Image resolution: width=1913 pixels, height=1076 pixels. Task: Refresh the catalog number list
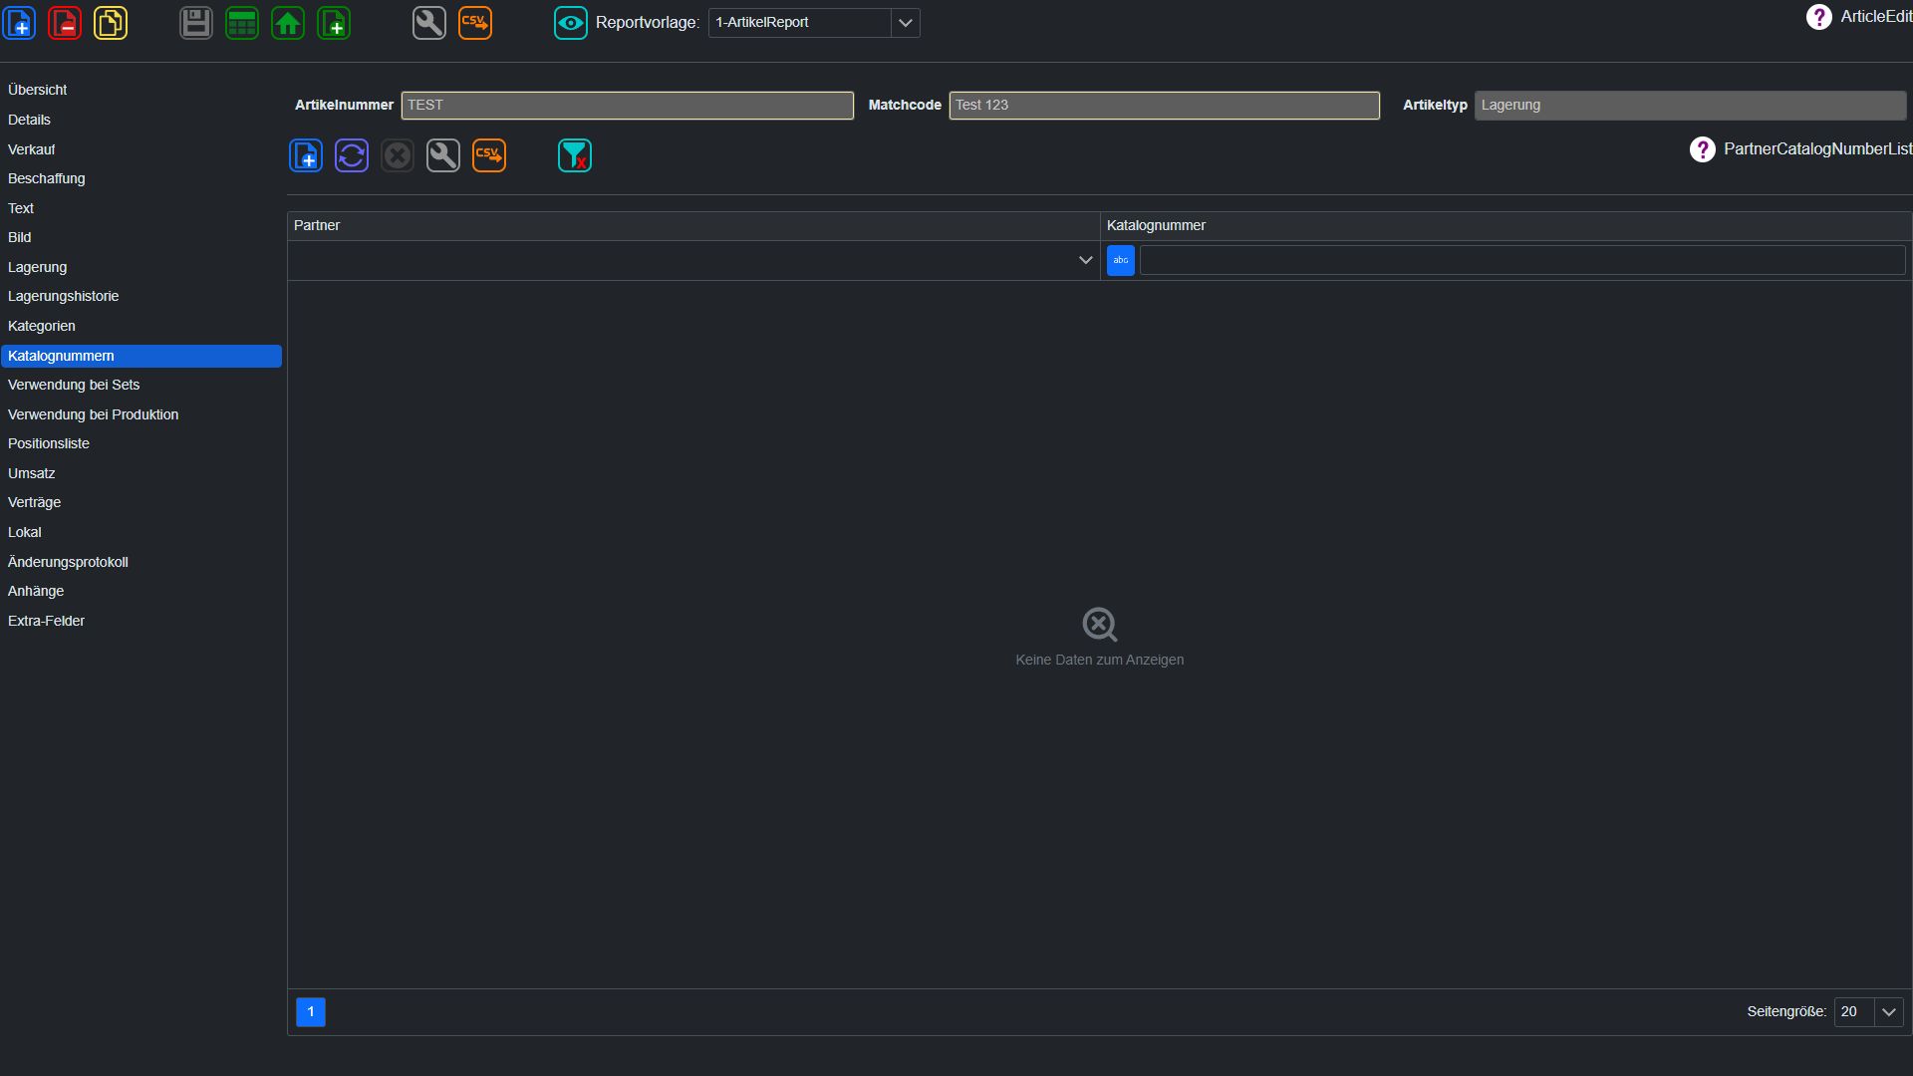point(352,155)
